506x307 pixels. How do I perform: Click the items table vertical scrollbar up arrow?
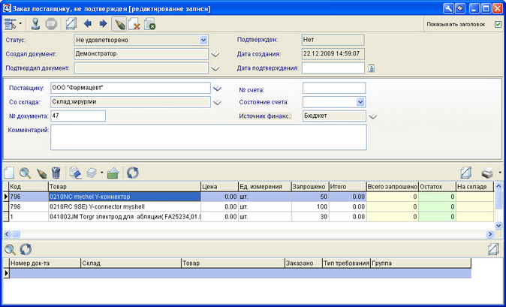498,186
